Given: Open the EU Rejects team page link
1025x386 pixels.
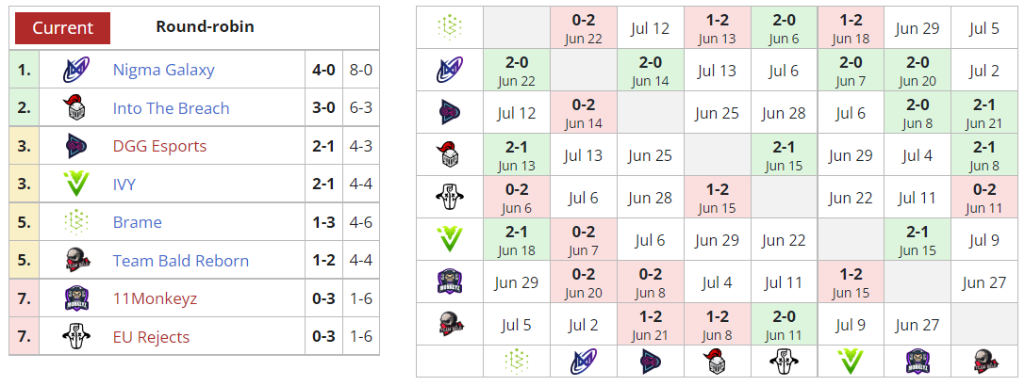Looking at the screenshot, I should (151, 337).
